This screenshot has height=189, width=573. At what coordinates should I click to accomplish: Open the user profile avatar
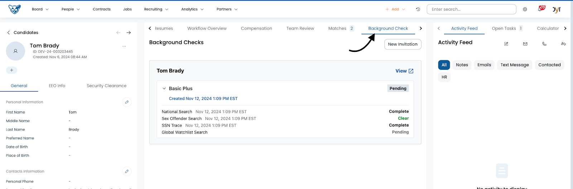click(557, 10)
